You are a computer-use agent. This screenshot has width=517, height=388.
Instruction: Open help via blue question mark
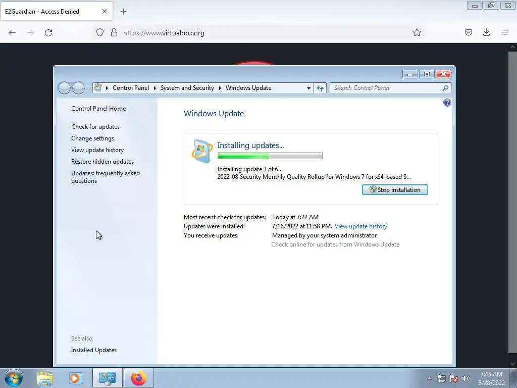(447, 103)
